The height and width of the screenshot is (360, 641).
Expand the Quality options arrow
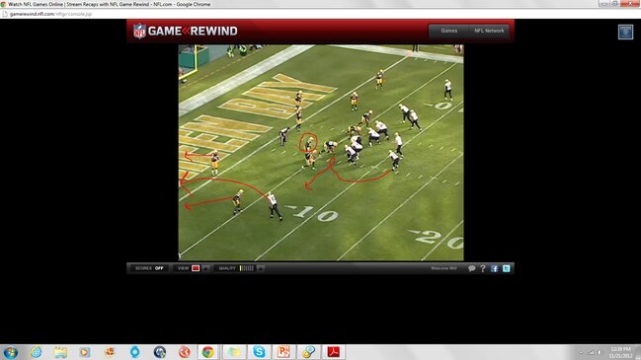[x=261, y=268]
